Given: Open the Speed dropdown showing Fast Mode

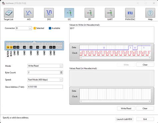Looking at the screenshot, I should 61,80.
